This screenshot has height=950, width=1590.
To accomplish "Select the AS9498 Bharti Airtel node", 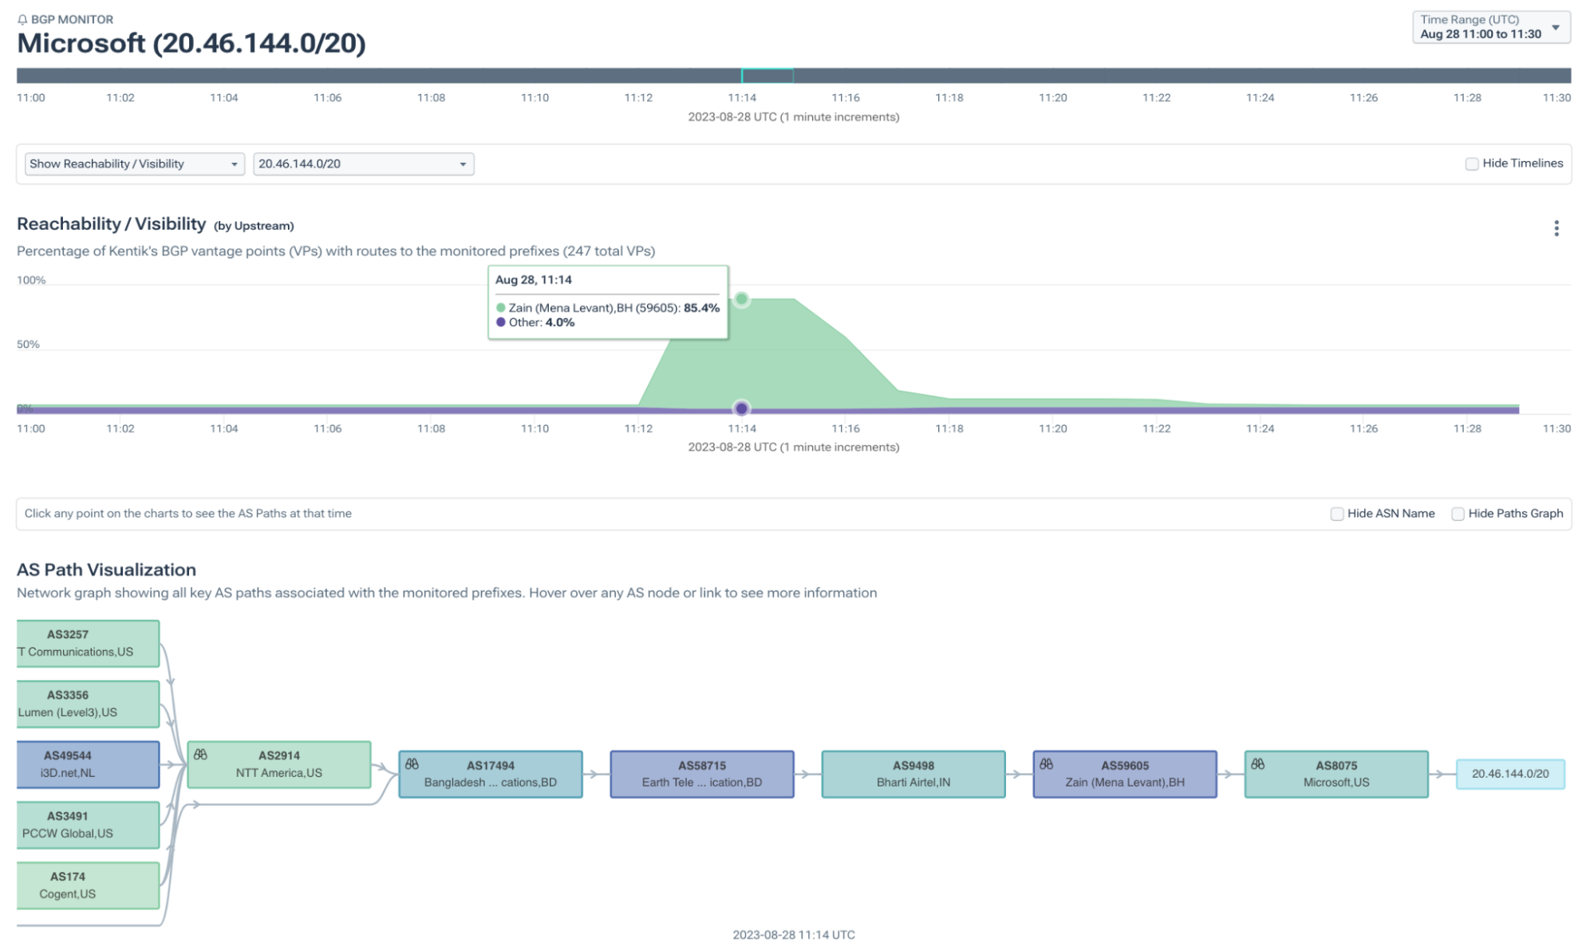I will [913, 774].
